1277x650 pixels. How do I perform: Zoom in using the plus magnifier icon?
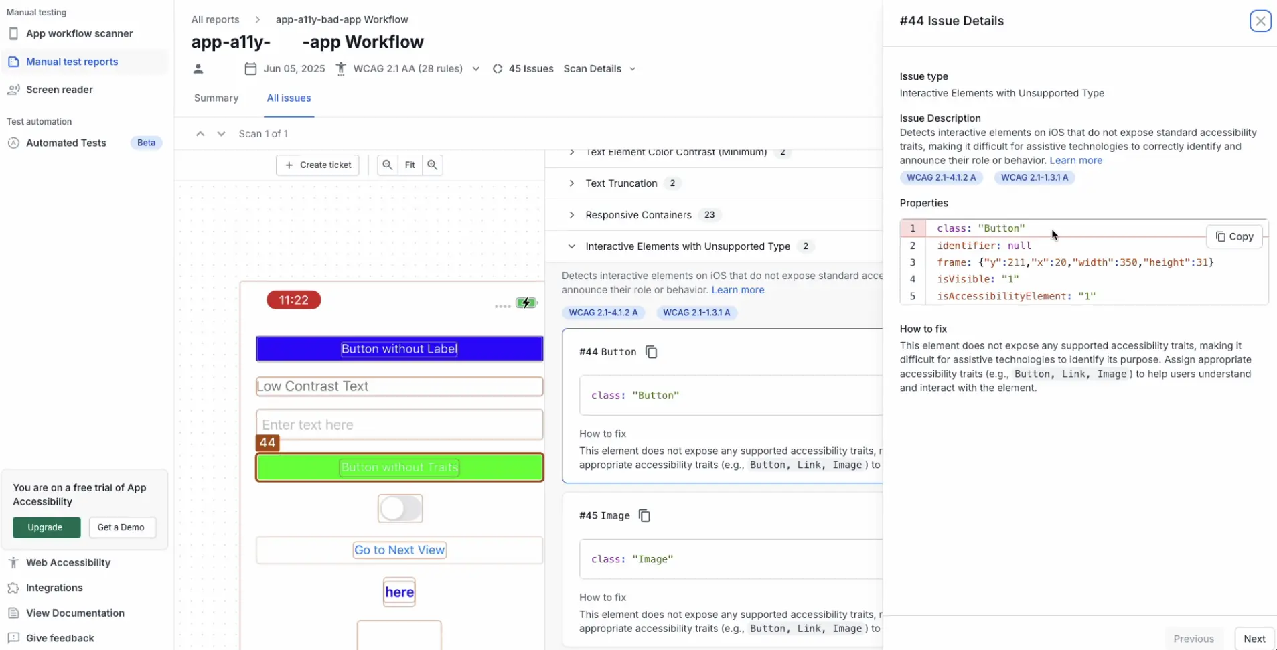433,165
